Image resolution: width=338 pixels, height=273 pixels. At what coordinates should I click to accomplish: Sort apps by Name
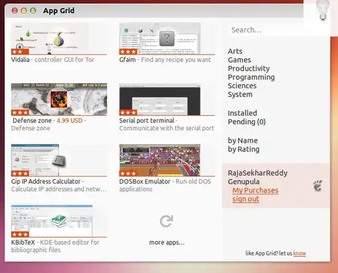[243, 141]
